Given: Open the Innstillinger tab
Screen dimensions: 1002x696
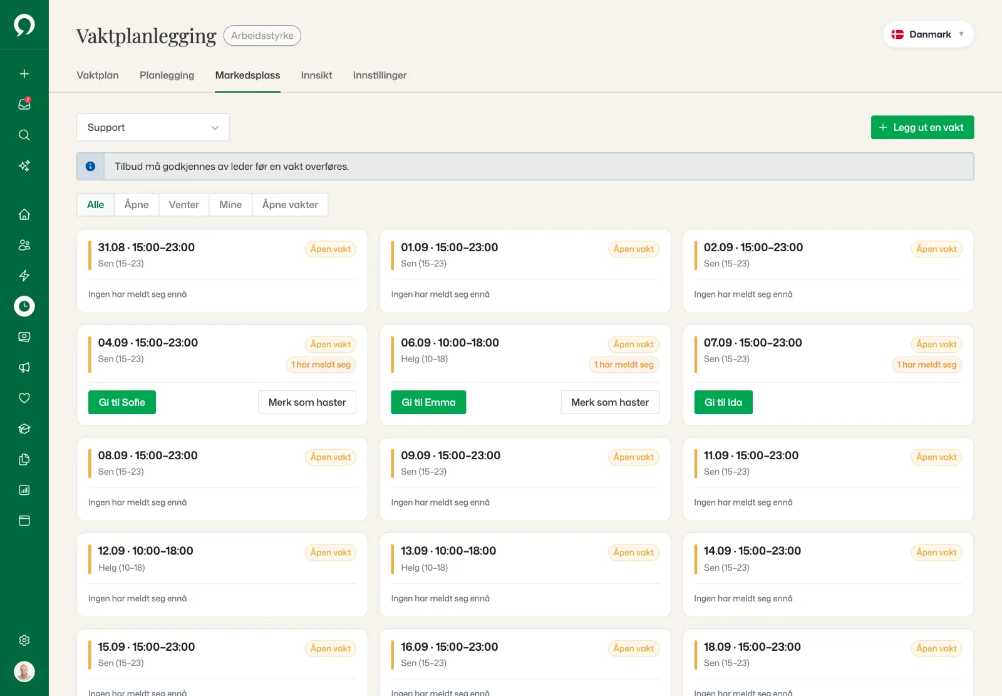Looking at the screenshot, I should (380, 75).
